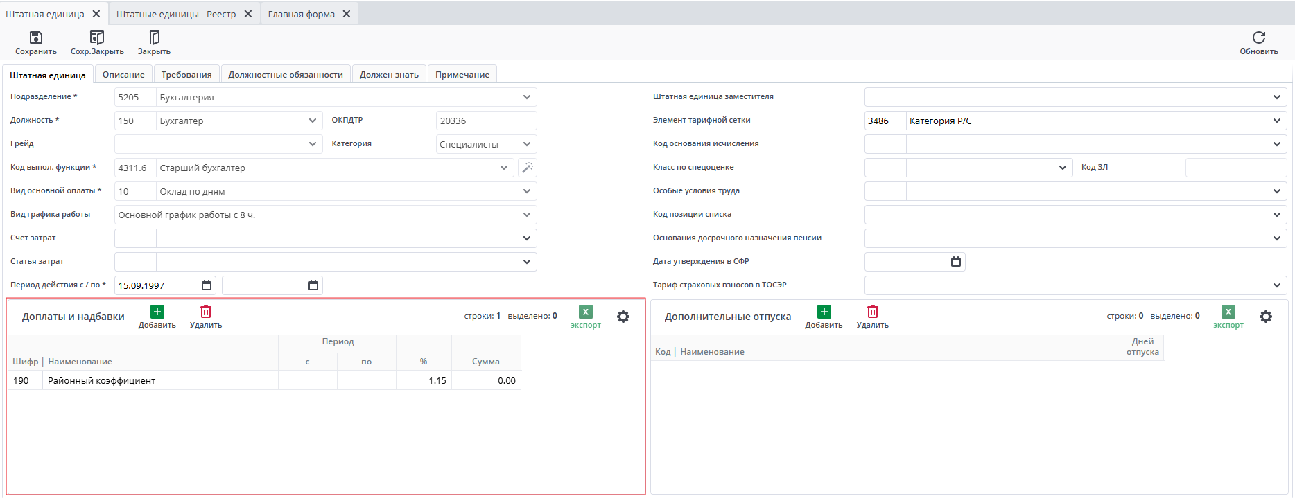
Task: Open calendar for period start date 15.09.1997
Action: point(207,285)
